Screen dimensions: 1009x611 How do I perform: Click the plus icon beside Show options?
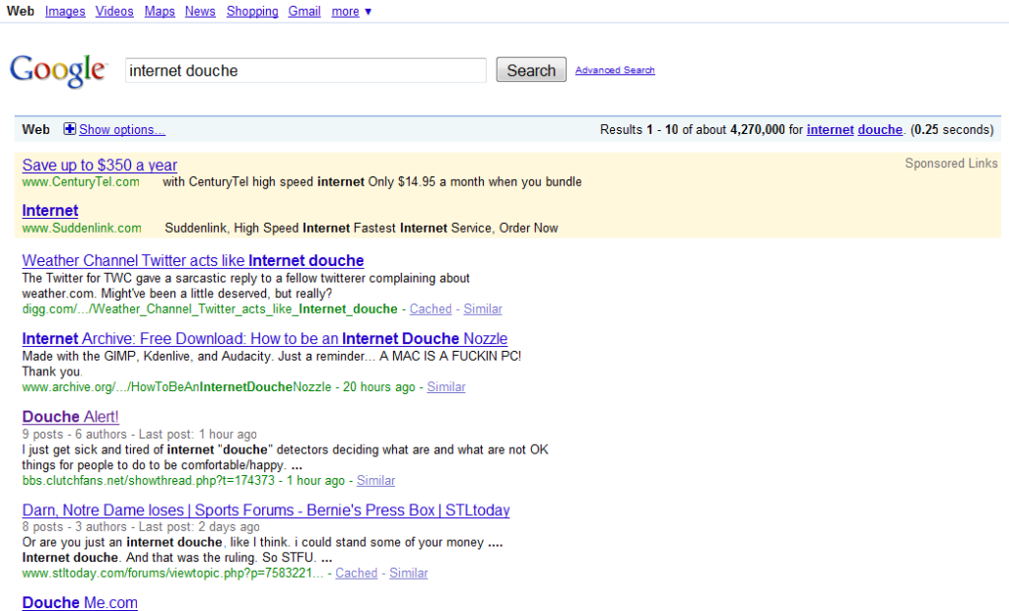pos(70,129)
